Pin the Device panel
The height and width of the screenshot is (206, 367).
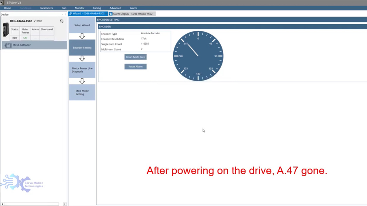coord(65,15)
